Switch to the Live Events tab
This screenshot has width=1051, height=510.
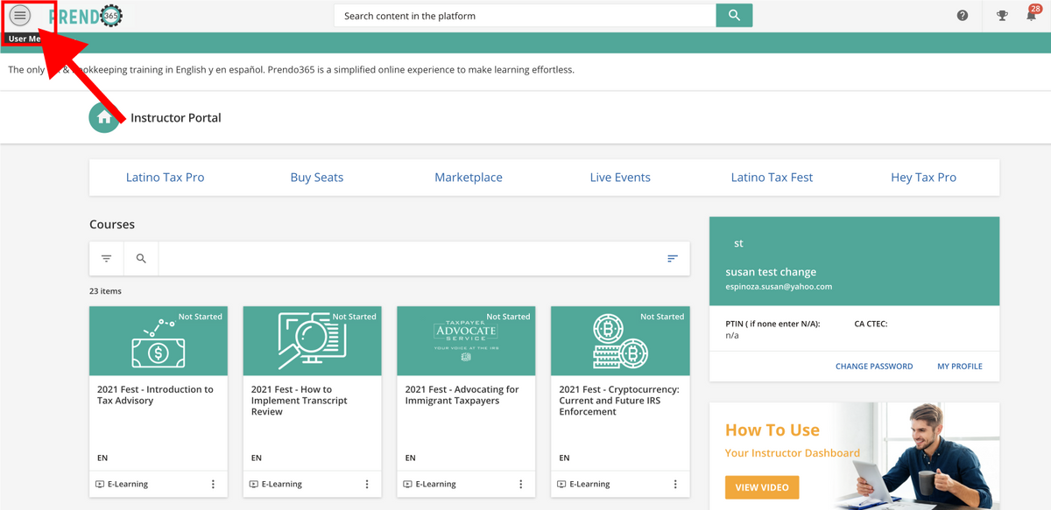(620, 178)
